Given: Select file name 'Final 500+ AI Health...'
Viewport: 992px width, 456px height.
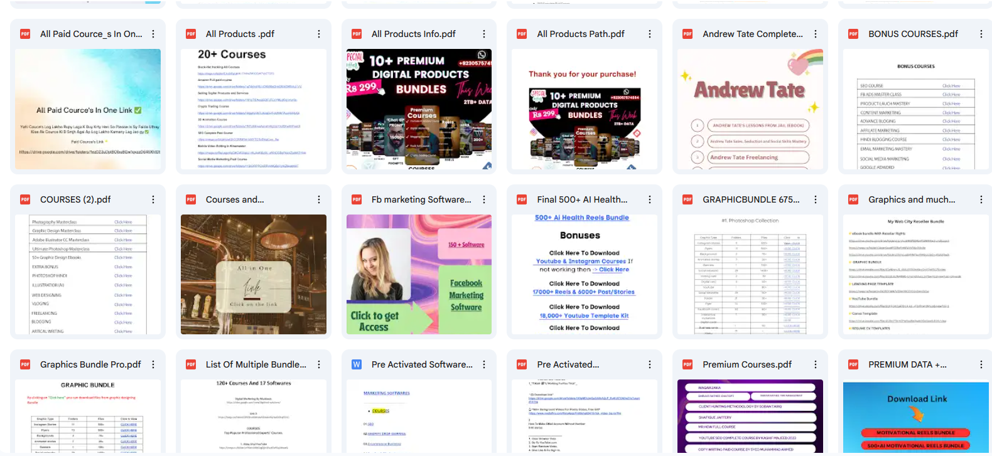Looking at the screenshot, I should pos(582,199).
